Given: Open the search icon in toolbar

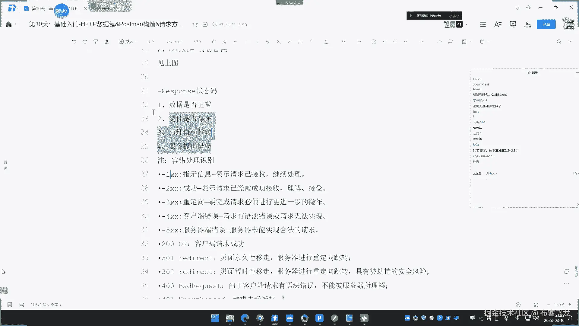Looking at the screenshot, I should point(558,42).
